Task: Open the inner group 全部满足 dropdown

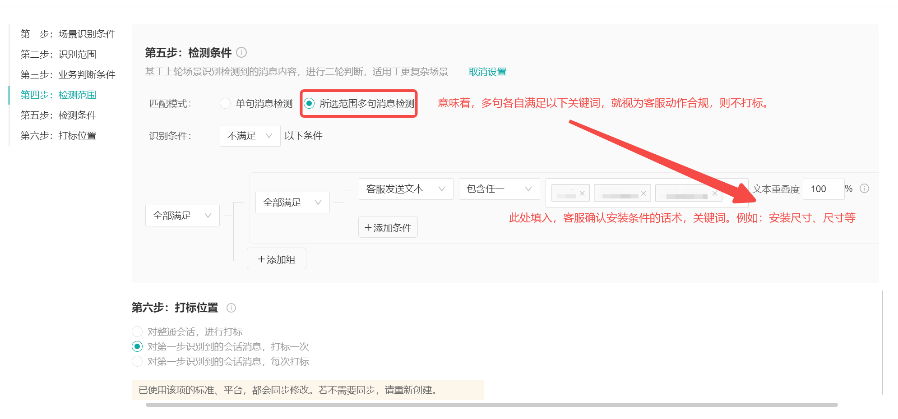Action: coord(292,203)
